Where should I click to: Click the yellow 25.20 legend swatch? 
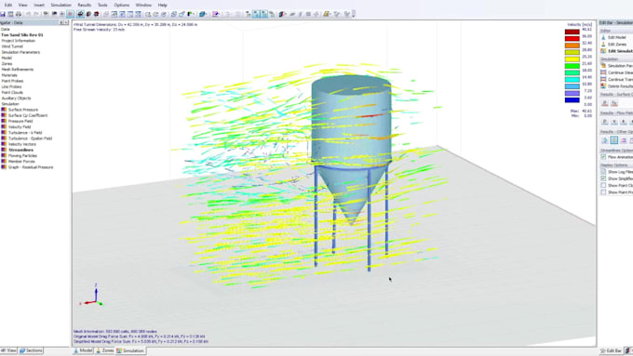tap(572, 59)
